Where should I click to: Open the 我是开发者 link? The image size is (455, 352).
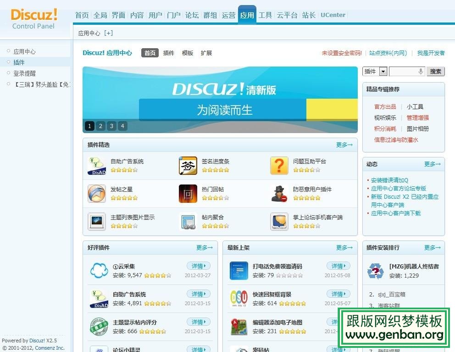[x=431, y=53]
